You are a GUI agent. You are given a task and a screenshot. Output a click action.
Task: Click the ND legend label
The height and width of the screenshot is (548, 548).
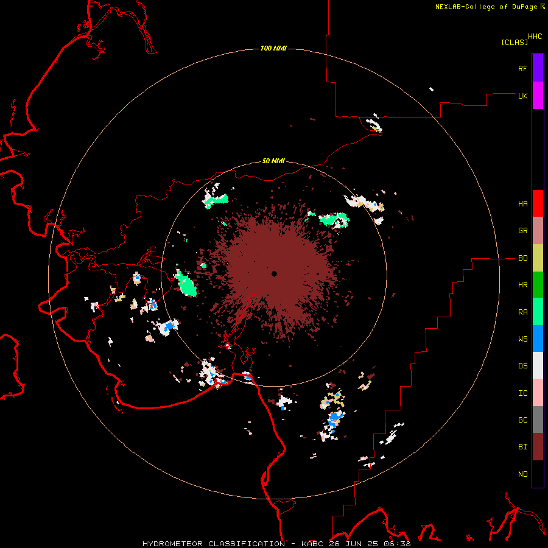[522, 474]
